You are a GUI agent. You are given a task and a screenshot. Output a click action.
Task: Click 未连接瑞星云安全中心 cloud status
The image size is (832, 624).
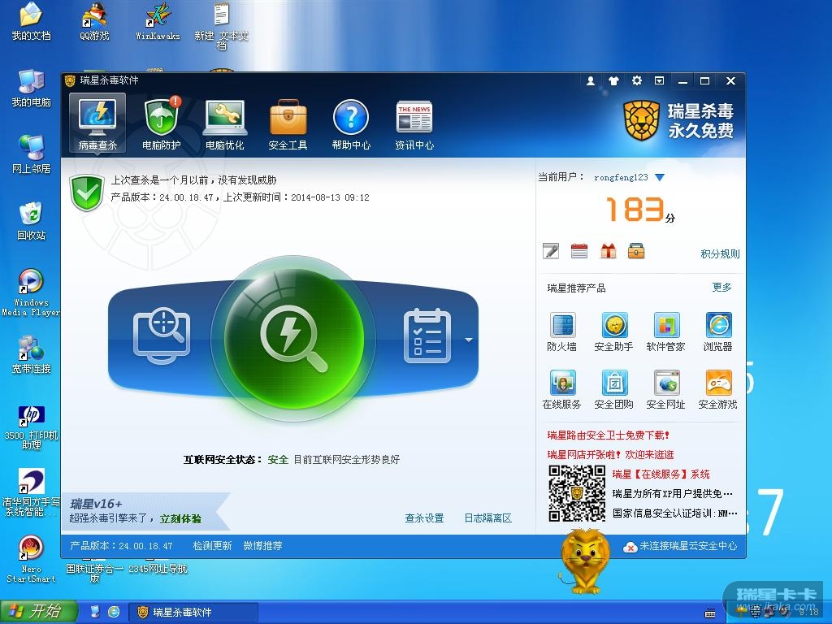[x=681, y=546]
